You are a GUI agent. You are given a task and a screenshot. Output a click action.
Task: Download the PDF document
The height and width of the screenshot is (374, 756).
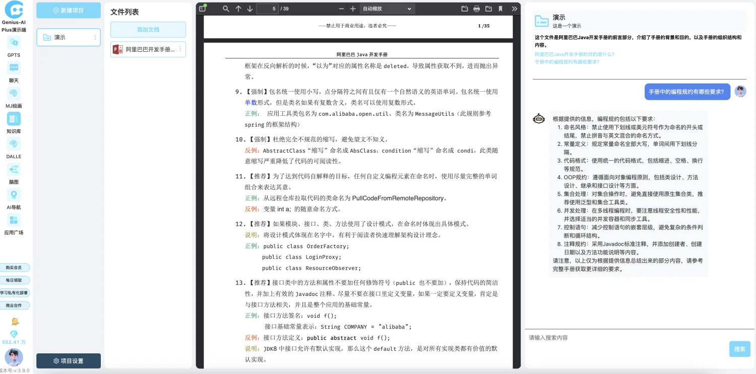pyautogui.click(x=488, y=9)
